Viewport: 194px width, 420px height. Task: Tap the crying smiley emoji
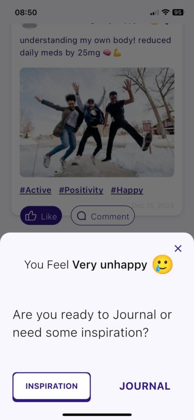pyautogui.click(x=162, y=265)
